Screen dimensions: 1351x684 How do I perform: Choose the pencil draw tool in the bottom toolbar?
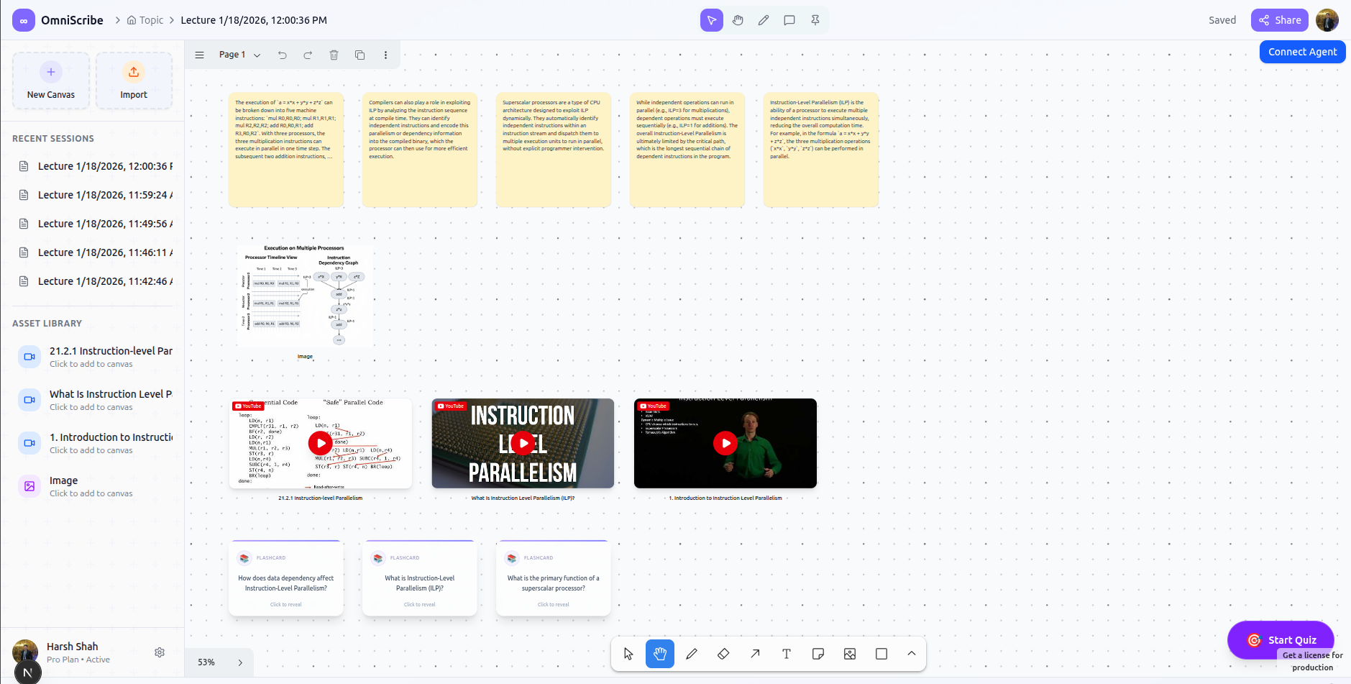692,654
